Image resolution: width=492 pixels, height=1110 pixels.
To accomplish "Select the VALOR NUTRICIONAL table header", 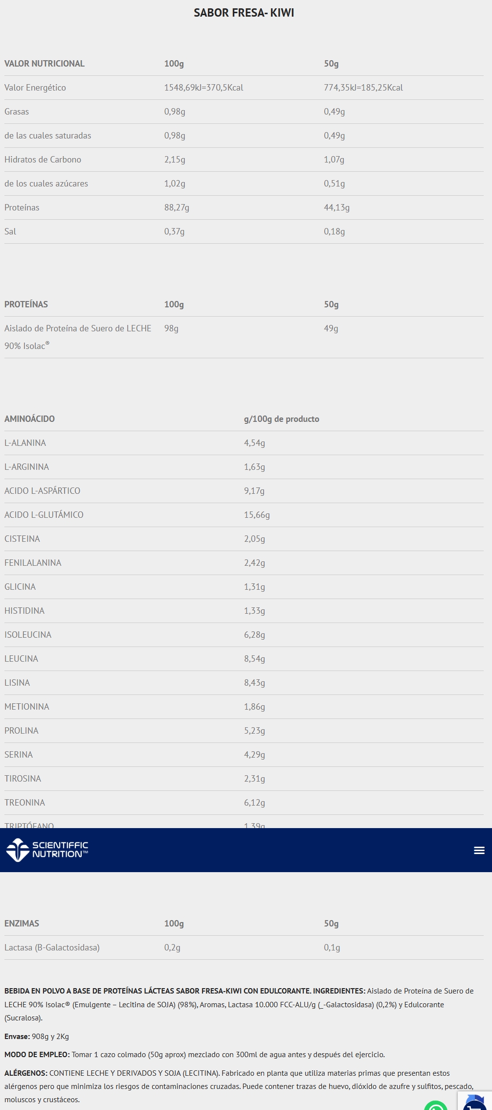I will (x=45, y=64).
